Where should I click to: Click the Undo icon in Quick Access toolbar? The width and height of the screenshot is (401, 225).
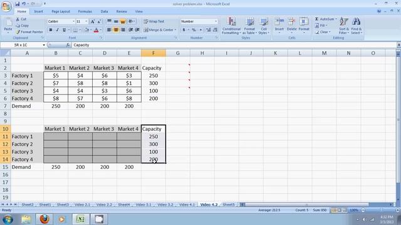tap(24, 4)
